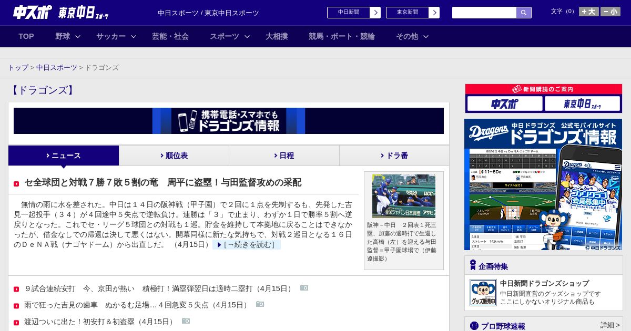Decrease font size with －小 button

pyautogui.click(x=610, y=12)
